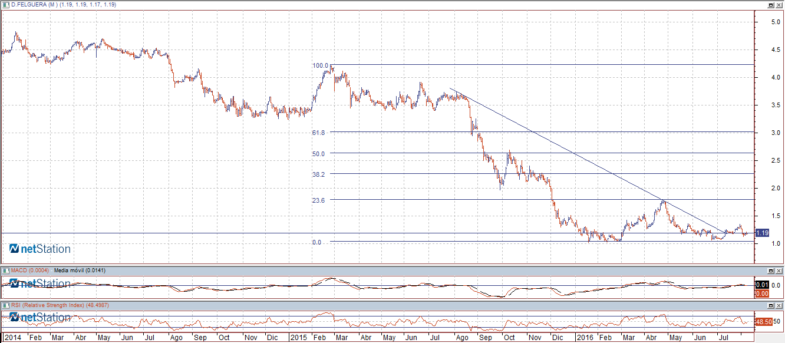This screenshot has width=785, height=343.
Task: Click the 0.01 MACD value tag
Action: coord(763,285)
